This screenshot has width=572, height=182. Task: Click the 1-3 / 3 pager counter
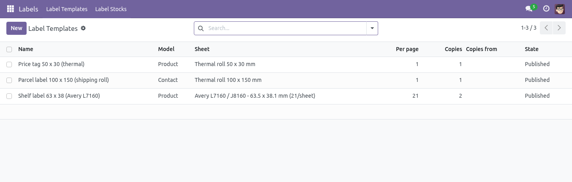529,28
